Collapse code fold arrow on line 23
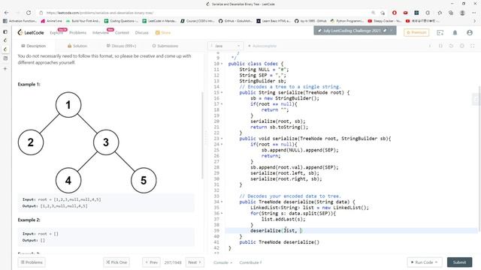Viewport: 481px width, 270px height. point(222,138)
